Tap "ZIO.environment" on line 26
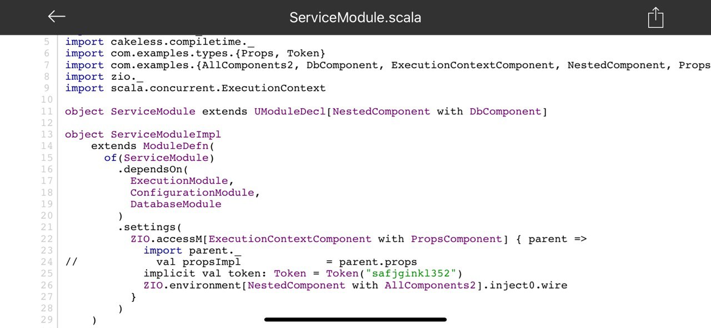 [x=192, y=285]
